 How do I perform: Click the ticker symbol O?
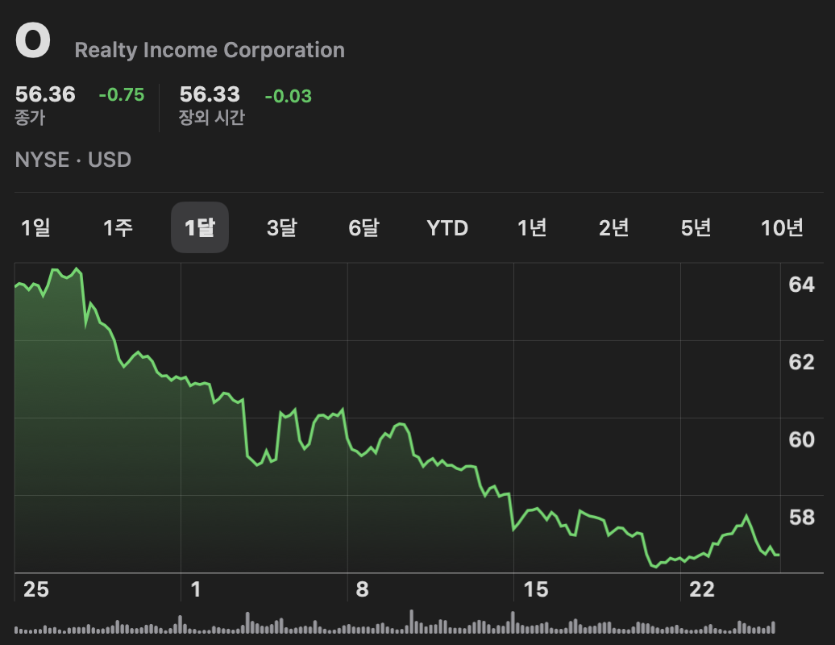(33, 40)
